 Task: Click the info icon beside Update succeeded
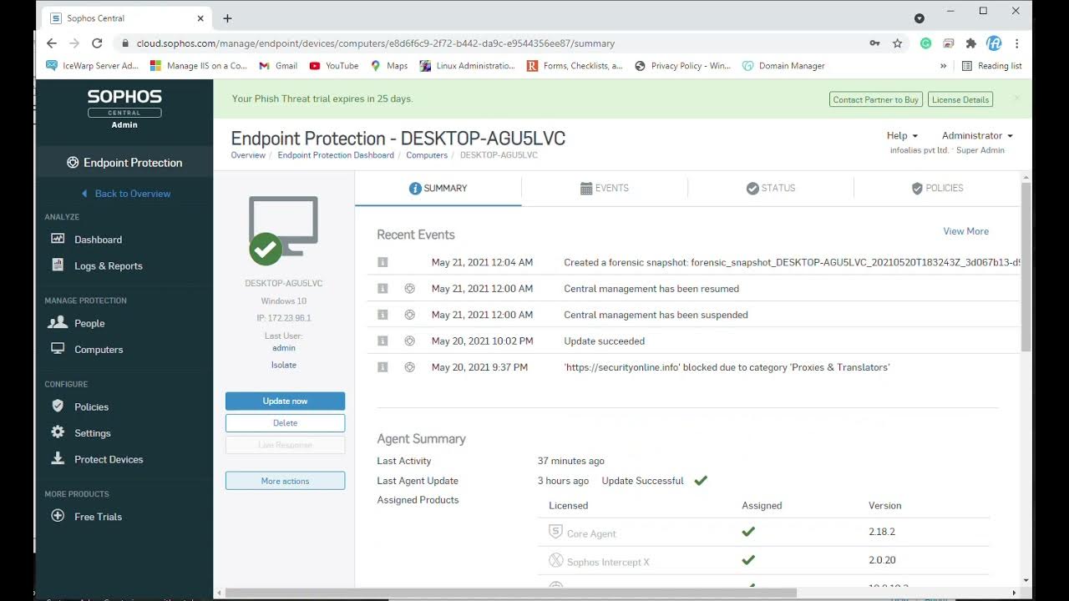383,341
